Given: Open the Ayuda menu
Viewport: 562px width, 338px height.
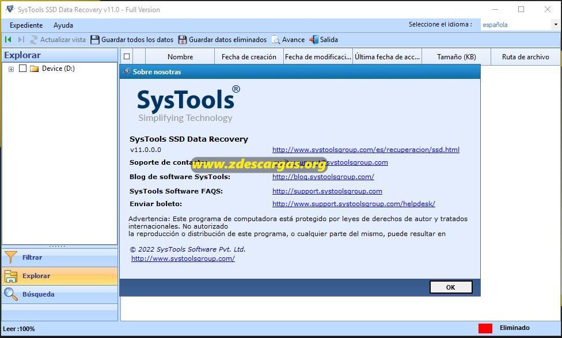Looking at the screenshot, I should [63, 25].
